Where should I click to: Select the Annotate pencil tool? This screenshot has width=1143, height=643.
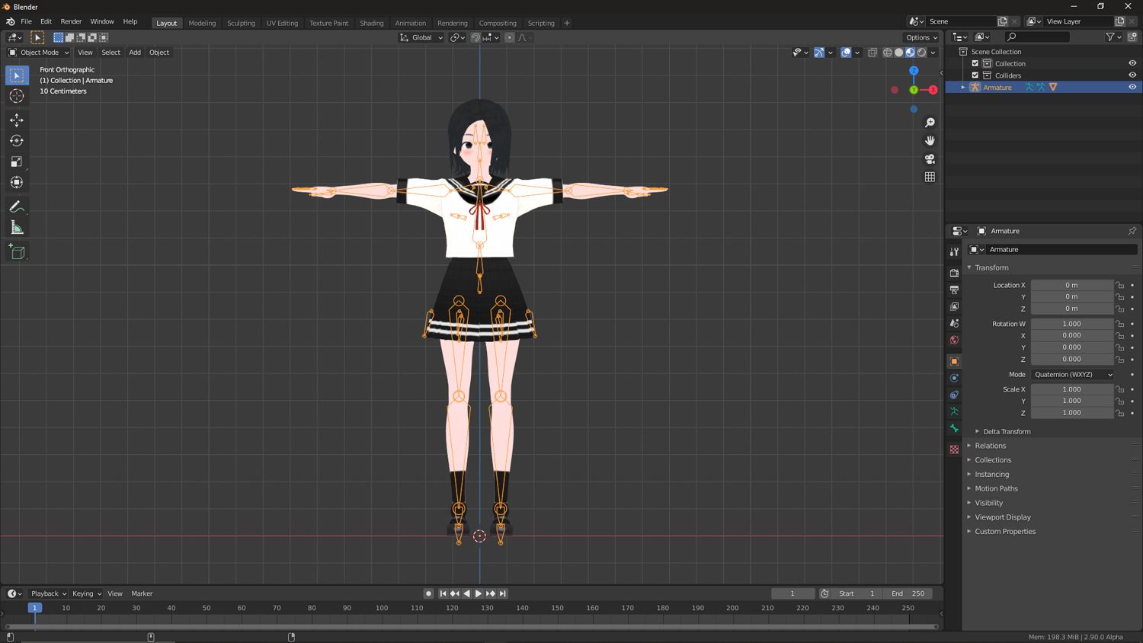point(17,207)
